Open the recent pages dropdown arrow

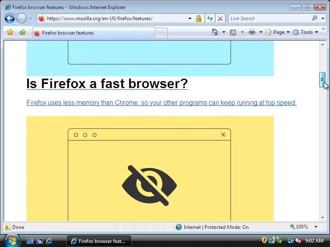[x=31, y=19]
